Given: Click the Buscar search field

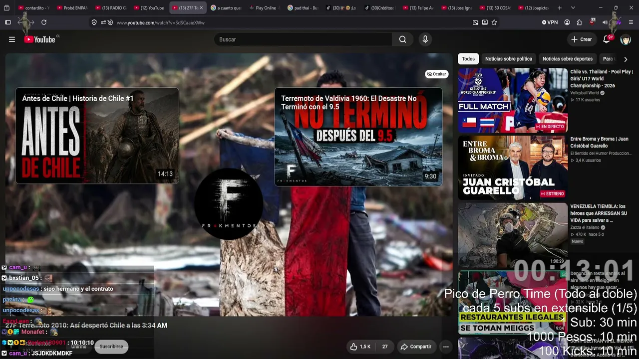Looking at the screenshot, I should 303,39.
